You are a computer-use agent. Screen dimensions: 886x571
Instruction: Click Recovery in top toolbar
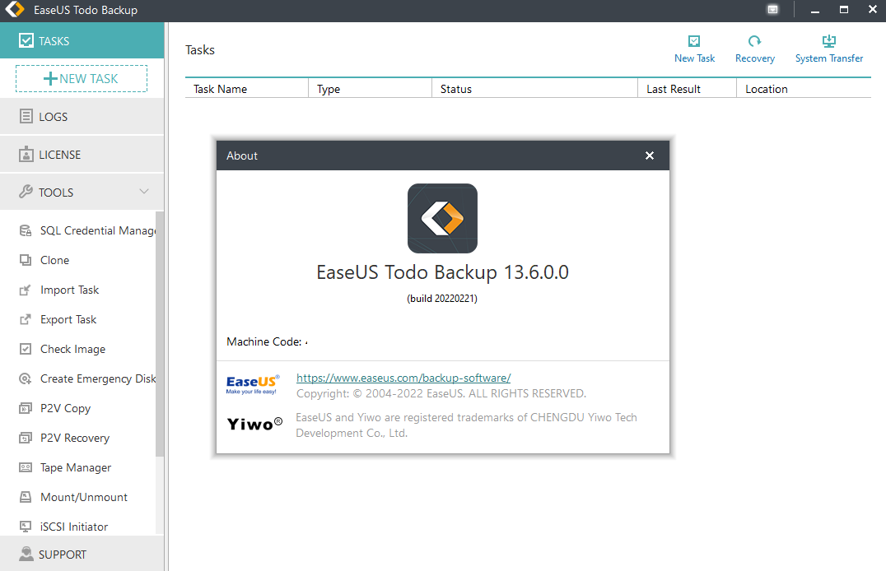coord(755,49)
